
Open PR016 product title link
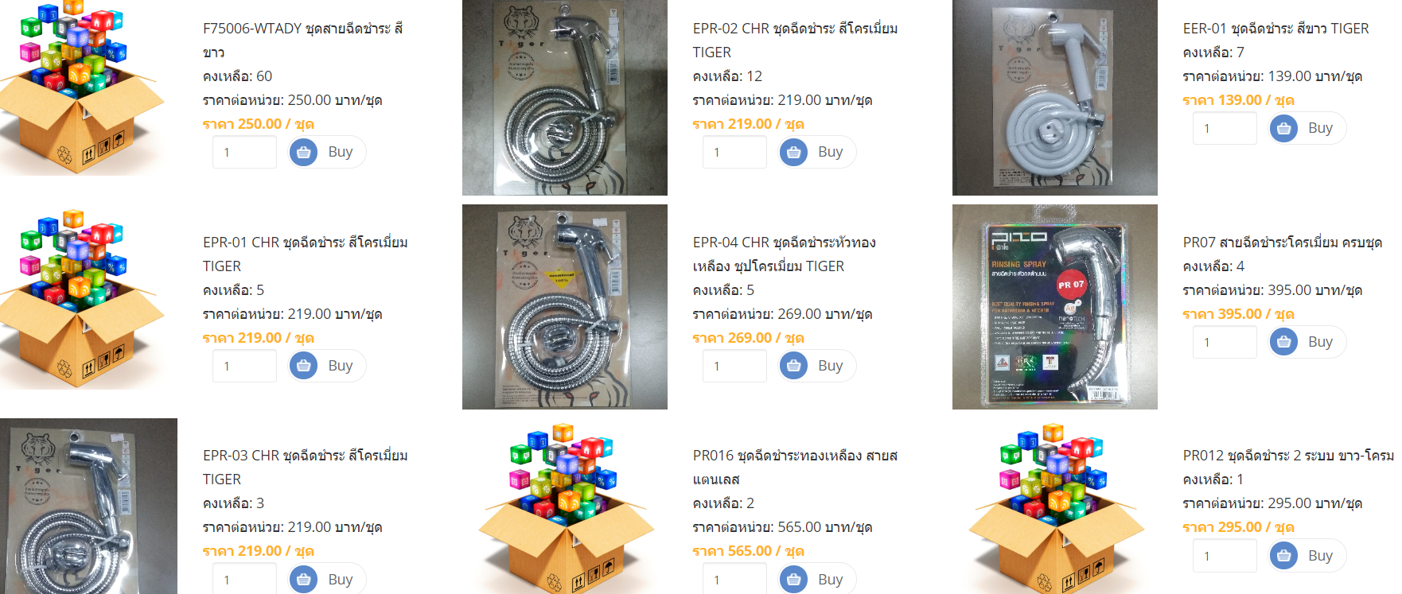tap(795, 467)
